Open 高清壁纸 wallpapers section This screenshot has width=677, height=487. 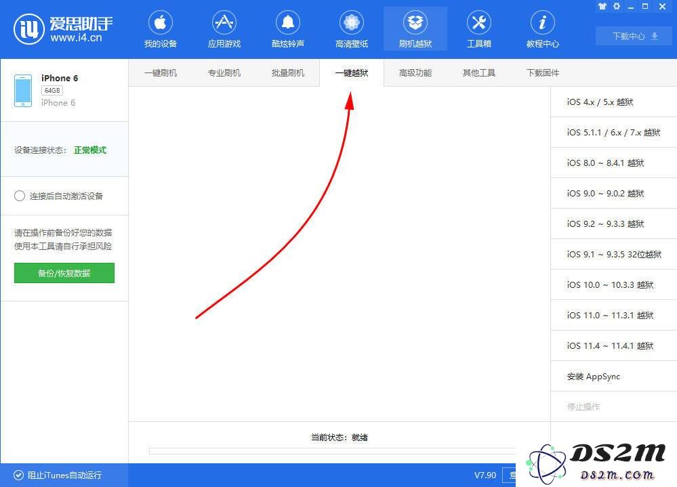pos(352,29)
